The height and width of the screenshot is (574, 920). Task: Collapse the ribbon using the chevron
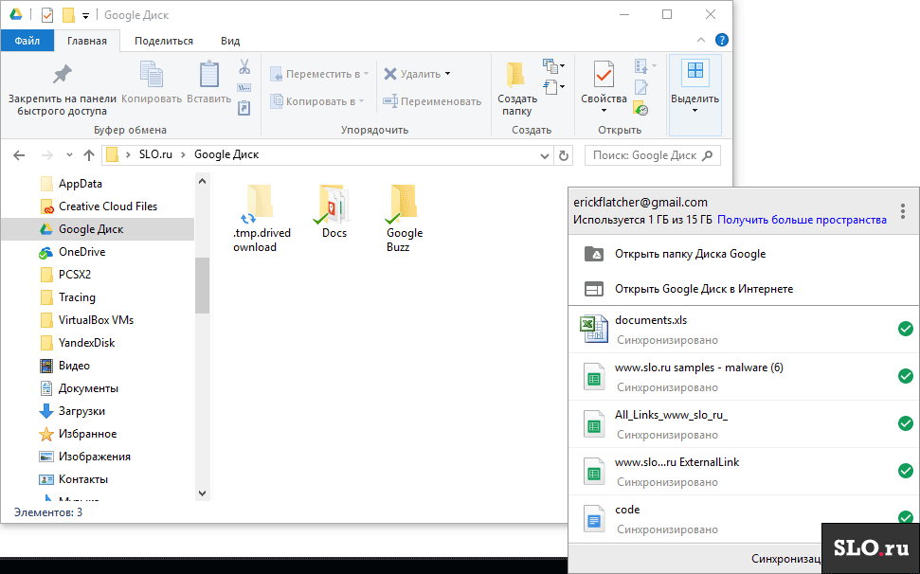coord(700,41)
